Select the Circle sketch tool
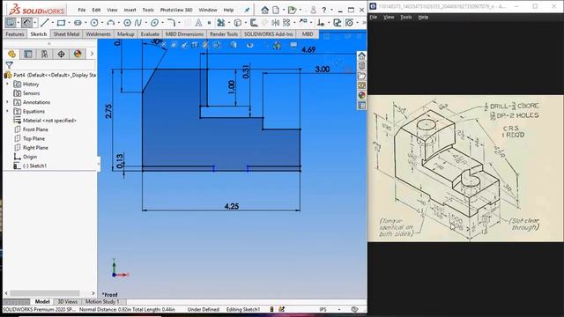Screen dimensions: 564x317 [x=94, y=23]
